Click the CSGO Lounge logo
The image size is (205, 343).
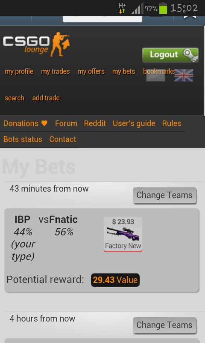[x=36, y=45]
